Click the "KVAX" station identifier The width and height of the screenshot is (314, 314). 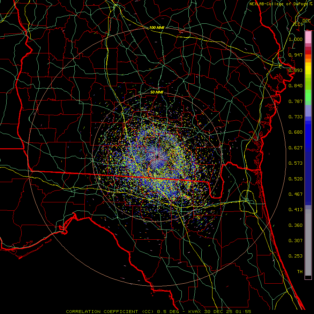tap(195, 312)
